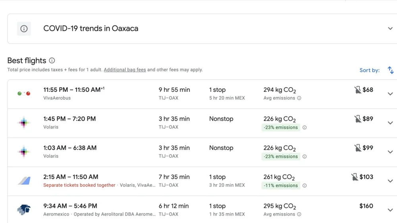Click the VivaAerobus airline logo
This screenshot has width=397, height=223.
[x=24, y=93]
